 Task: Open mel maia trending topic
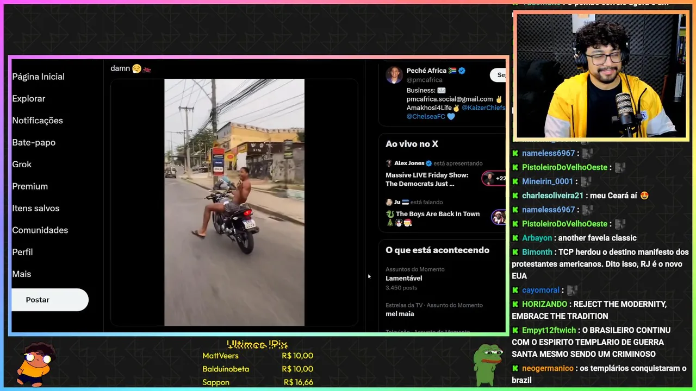click(400, 314)
